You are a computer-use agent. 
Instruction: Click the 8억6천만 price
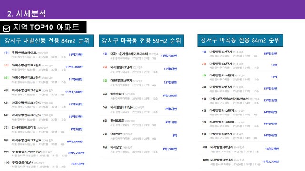(171, 109)
